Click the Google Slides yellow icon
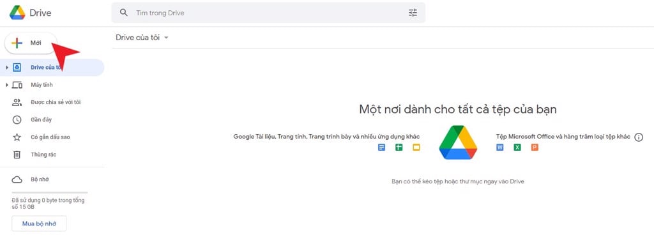Viewport: 654px width, 244px height. pos(416,148)
